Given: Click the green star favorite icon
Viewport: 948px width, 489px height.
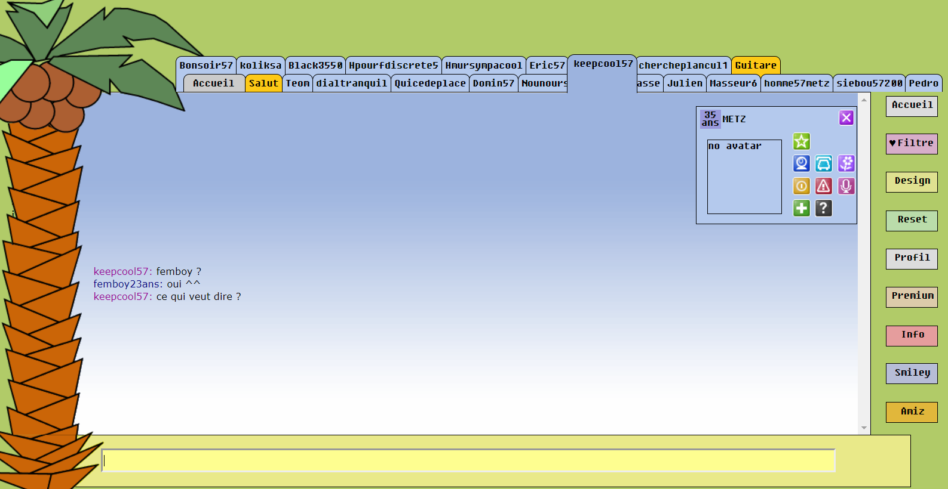Looking at the screenshot, I should [x=801, y=141].
